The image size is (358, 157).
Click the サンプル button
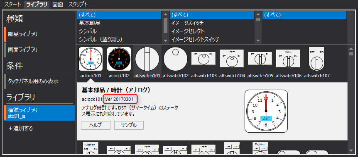[129, 125]
